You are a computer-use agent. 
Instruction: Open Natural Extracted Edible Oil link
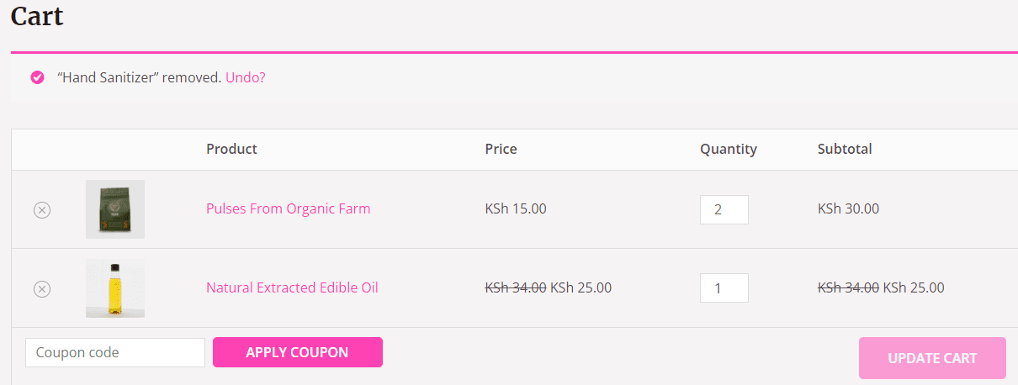coord(292,287)
